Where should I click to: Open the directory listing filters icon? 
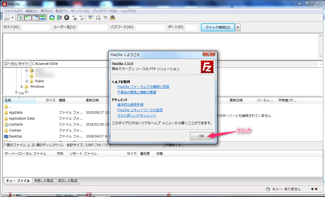coord(91,18)
